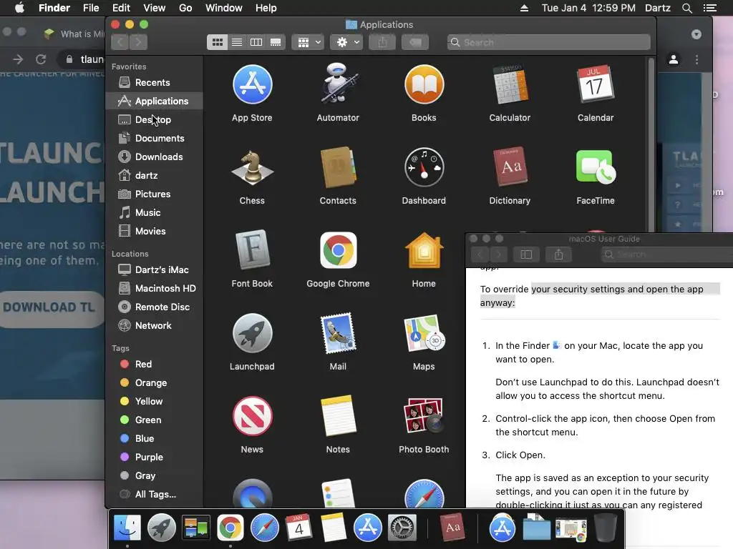Open the News app icon
Image resolution: width=733 pixels, height=549 pixels.
pos(252,416)
